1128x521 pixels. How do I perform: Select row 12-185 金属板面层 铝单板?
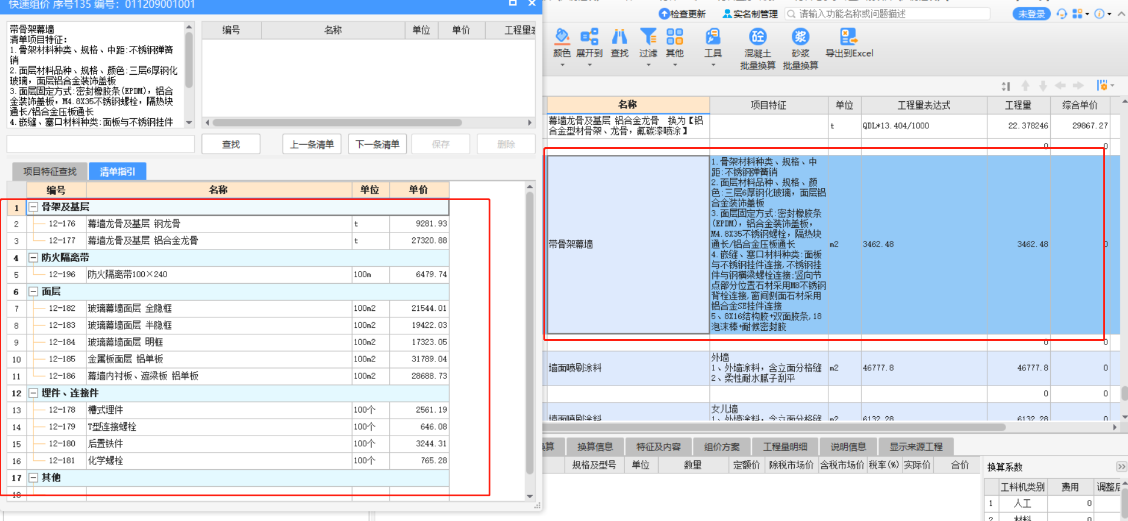click(228, 359)
